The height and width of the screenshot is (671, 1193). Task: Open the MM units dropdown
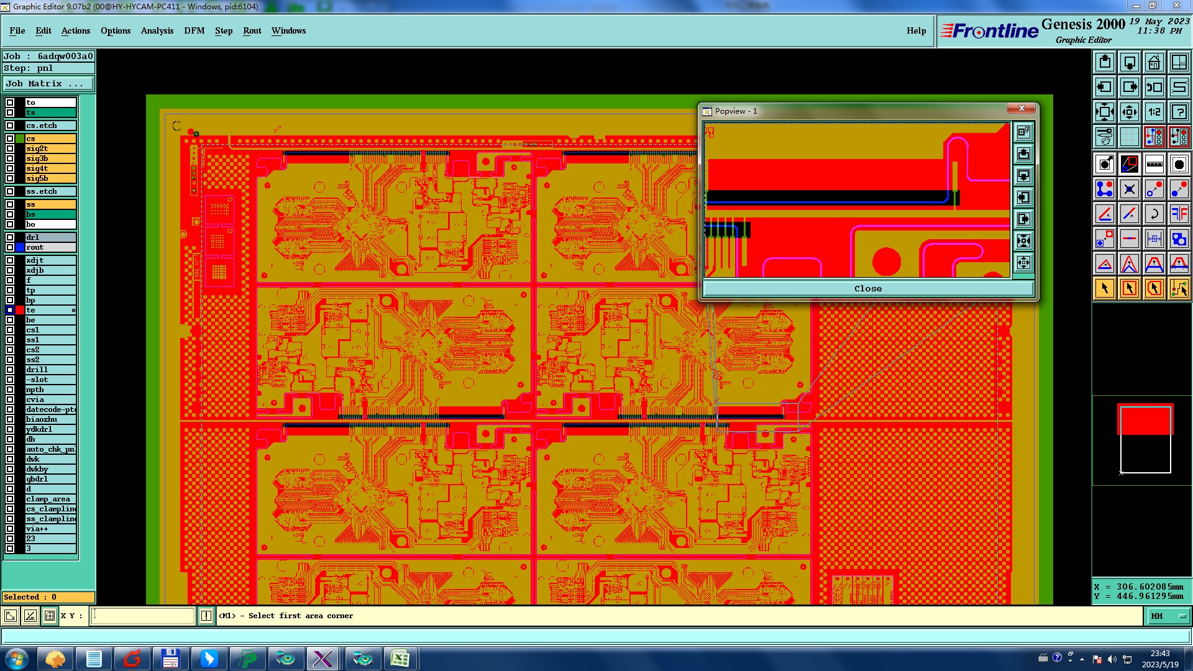pos(1168,616)
